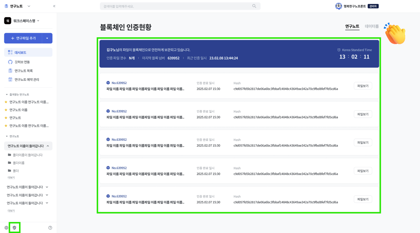Select 연구노트 목록 menu item
The image size is (420, 233).
click(x=24, y=71)
